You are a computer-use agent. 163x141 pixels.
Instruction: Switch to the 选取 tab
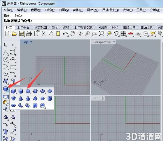click(x=66, y=28)
